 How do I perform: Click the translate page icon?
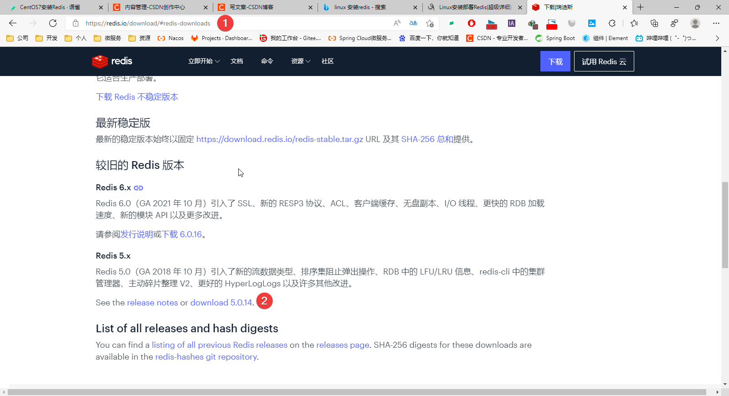coord(413,23)
